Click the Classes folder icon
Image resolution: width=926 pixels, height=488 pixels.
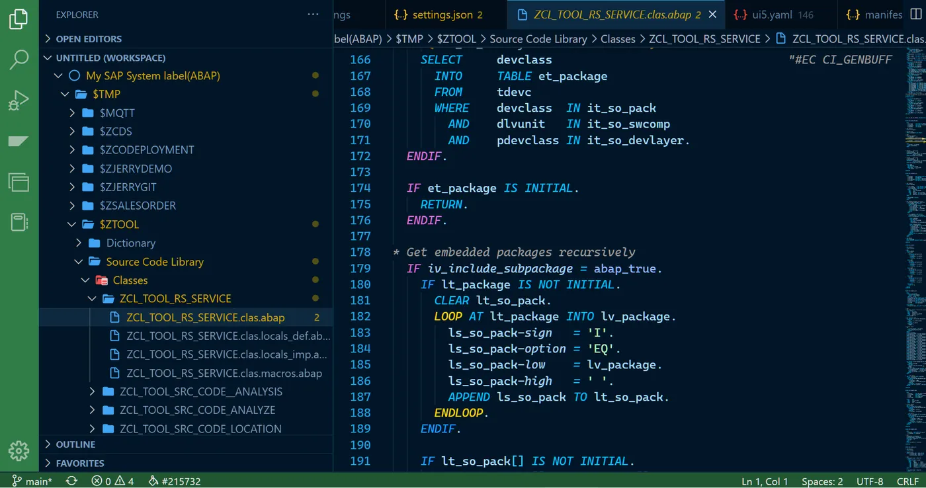coord(101,280)
